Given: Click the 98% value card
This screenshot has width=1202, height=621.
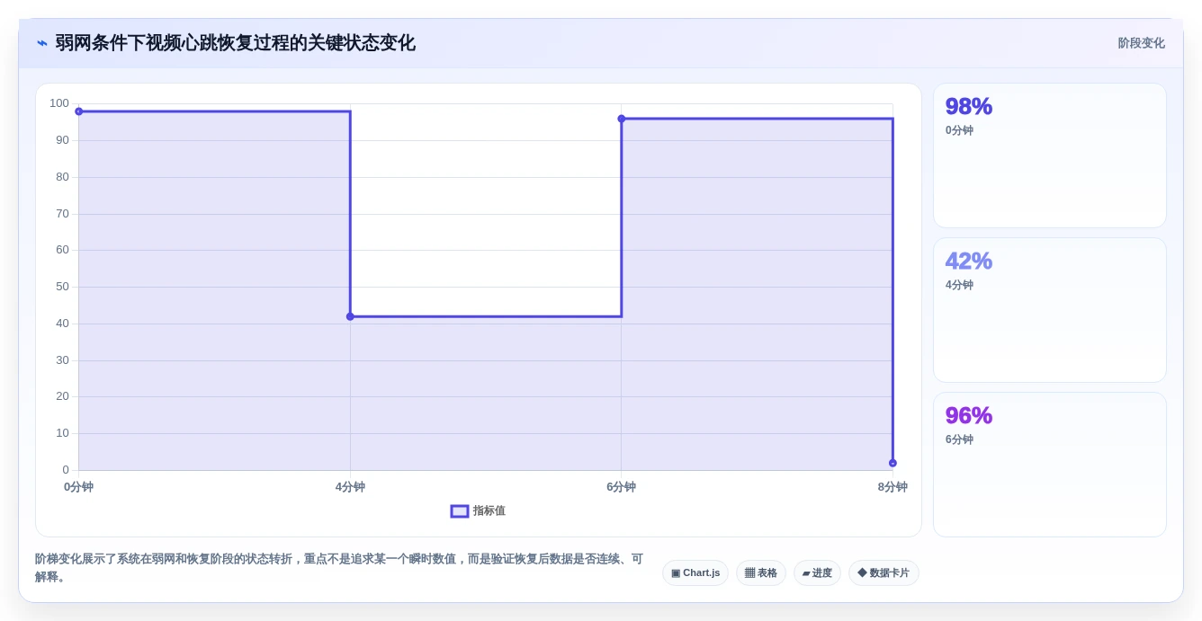Looking at the screenshot, I should [x=1050, y=155].
